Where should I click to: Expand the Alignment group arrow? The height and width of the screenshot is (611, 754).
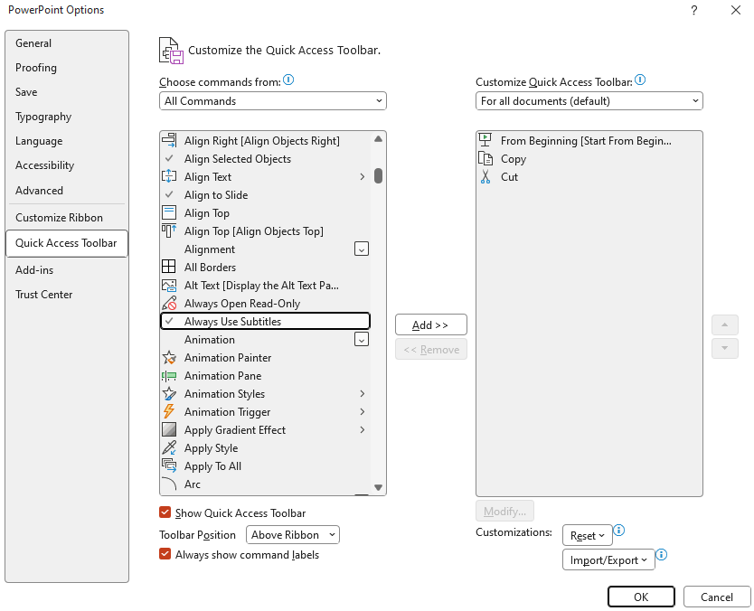(x=361, y=249)
